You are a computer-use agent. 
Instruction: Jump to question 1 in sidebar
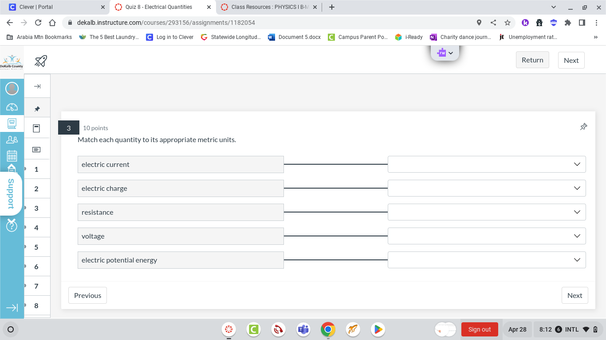click(37, 169)
